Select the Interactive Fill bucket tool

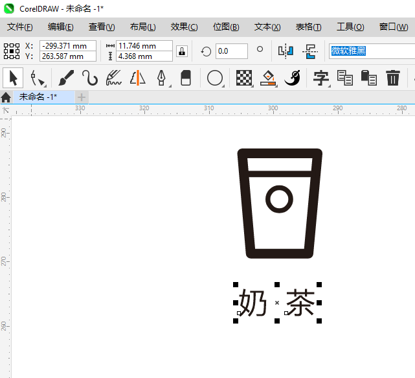268,78
